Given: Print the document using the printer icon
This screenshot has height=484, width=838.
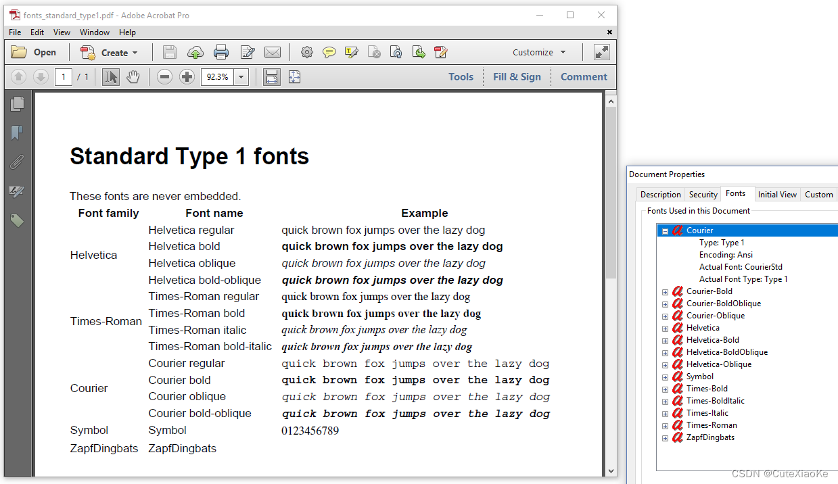Looking at the screenshot, I should 221,52.
